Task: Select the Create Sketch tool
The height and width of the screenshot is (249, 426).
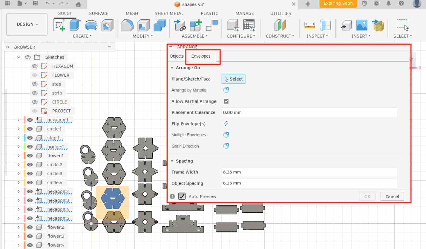Action: point(59,25)
